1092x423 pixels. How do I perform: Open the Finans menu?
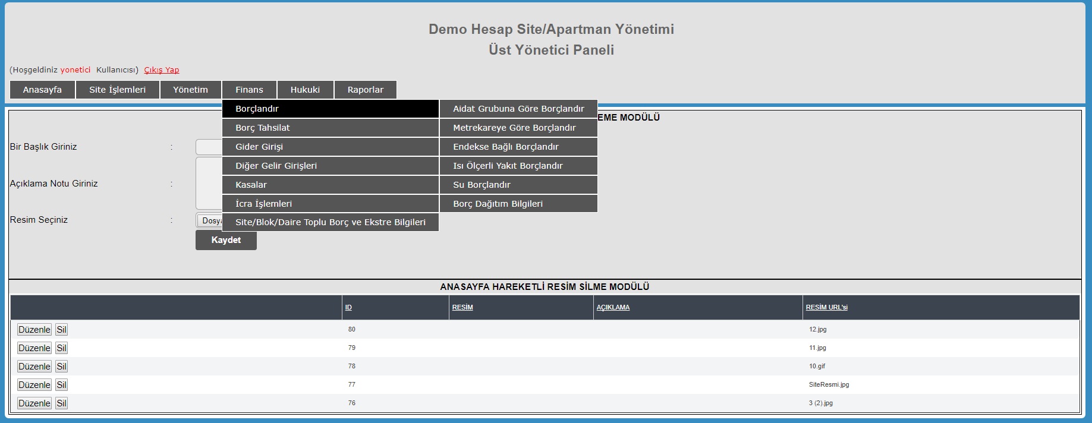pyautogui.click(x=249, y=90)
